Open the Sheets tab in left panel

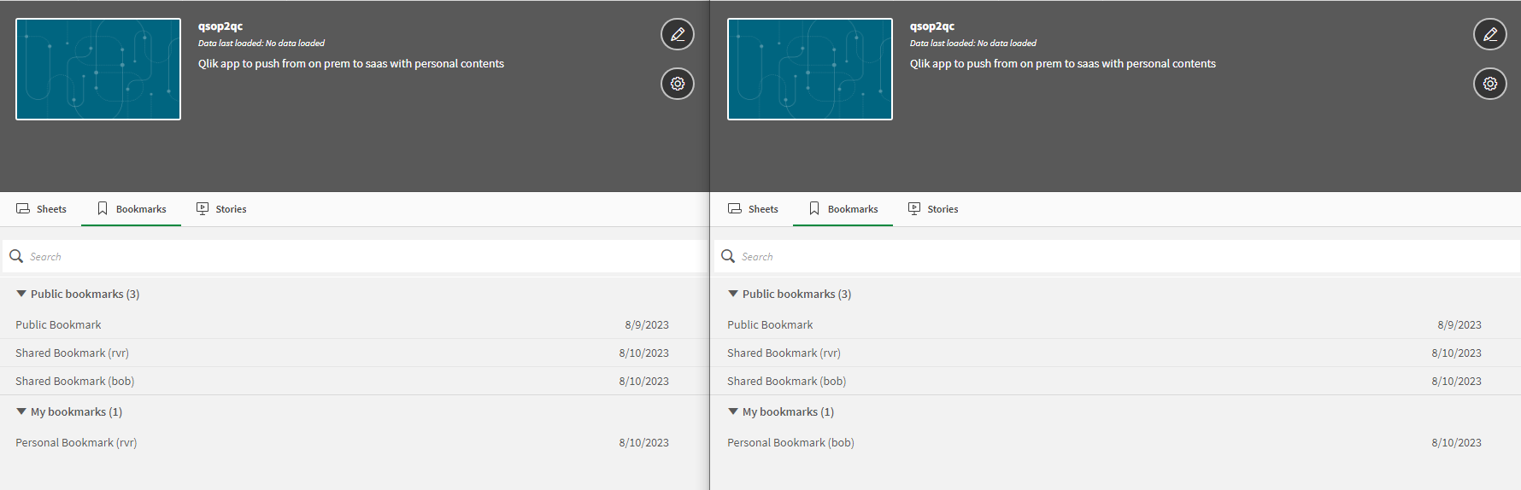click(41, 209)
